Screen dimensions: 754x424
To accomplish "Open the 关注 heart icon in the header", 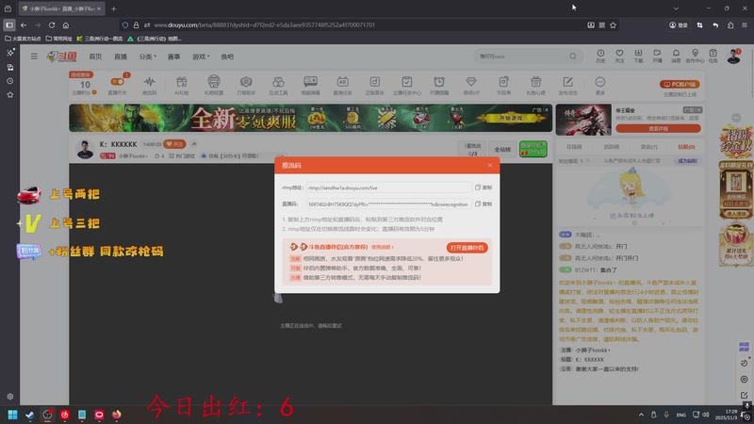I will pyautogui.click(x=619, y=56).
